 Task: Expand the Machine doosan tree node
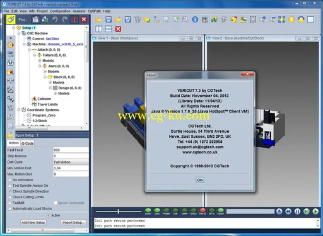point(24,44)
